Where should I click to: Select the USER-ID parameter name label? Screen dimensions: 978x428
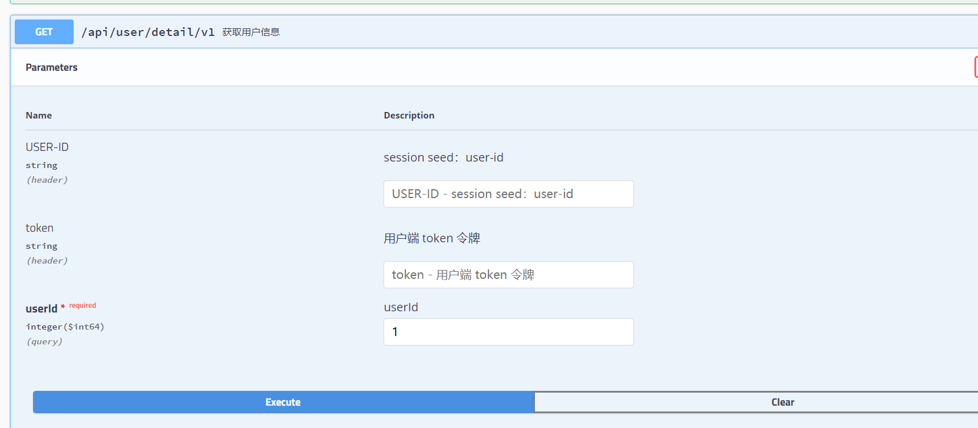coord(47,147)
